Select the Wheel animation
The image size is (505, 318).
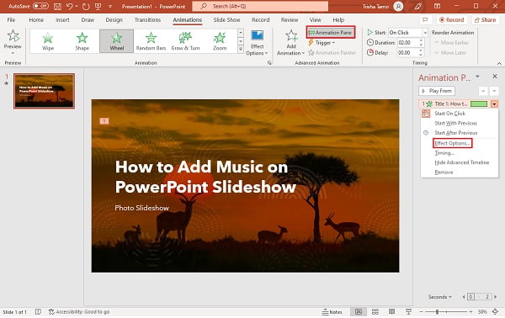tap(117, 41)
